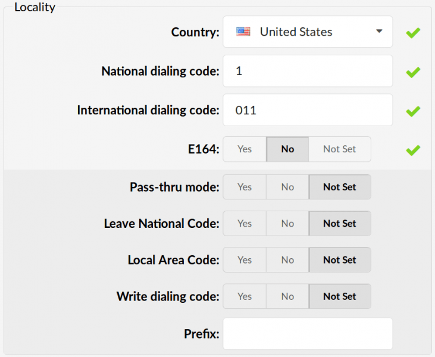This screenshot has width=435, height=357.
Task: Set Pass-thru mode to No
Action: [x=287, y=187]
